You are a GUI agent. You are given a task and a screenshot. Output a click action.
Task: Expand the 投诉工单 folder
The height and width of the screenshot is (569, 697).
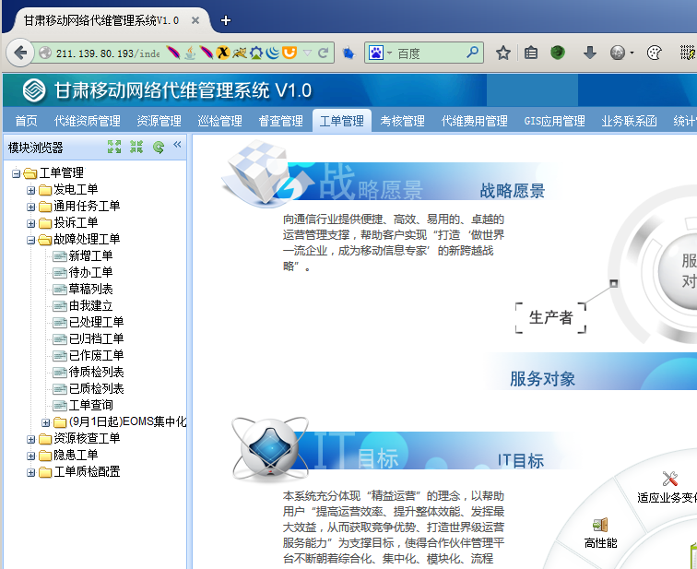[30, 223]
